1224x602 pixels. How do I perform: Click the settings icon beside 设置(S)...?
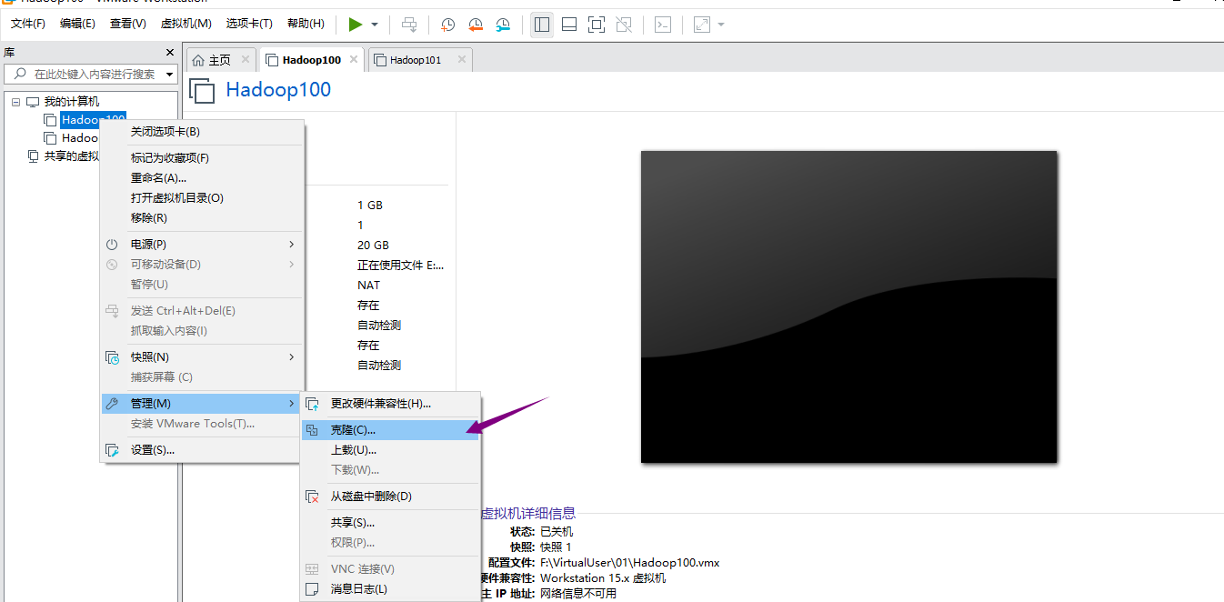pyautogui.click(x=113, y=450)
